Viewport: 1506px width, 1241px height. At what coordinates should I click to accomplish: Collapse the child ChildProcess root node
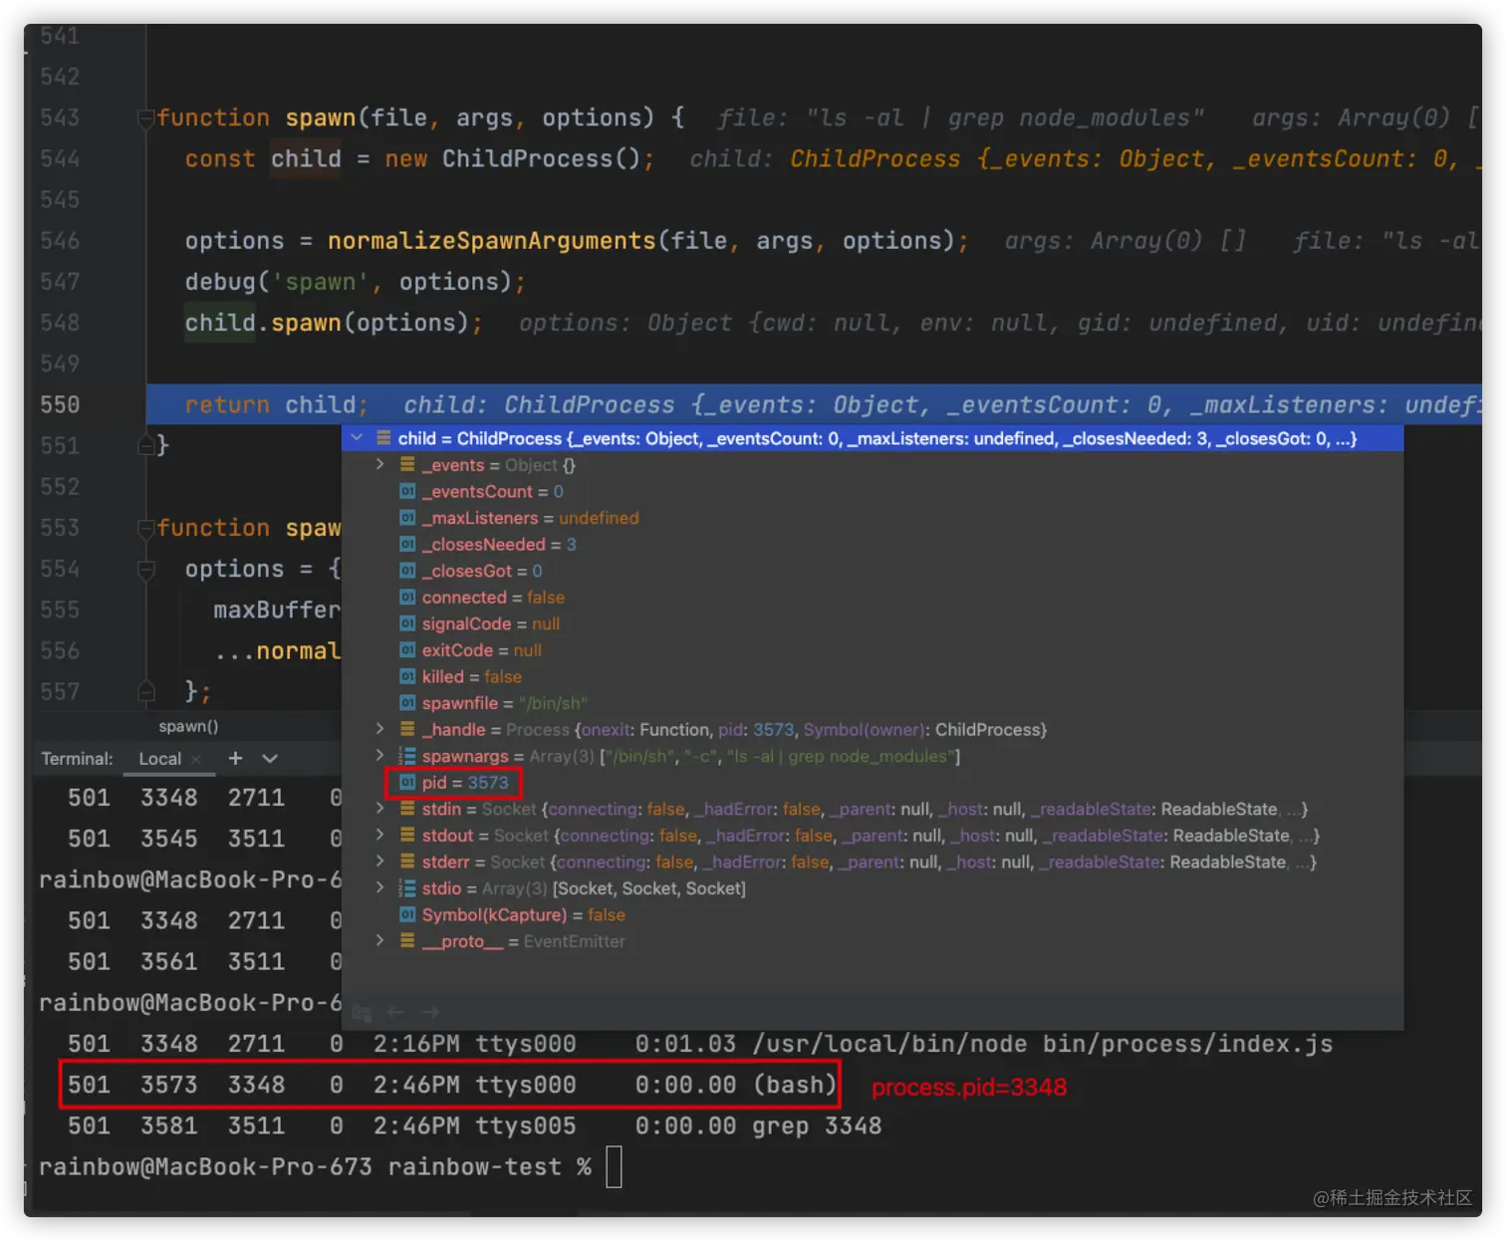pyautogui.click(x=357, y=438)
